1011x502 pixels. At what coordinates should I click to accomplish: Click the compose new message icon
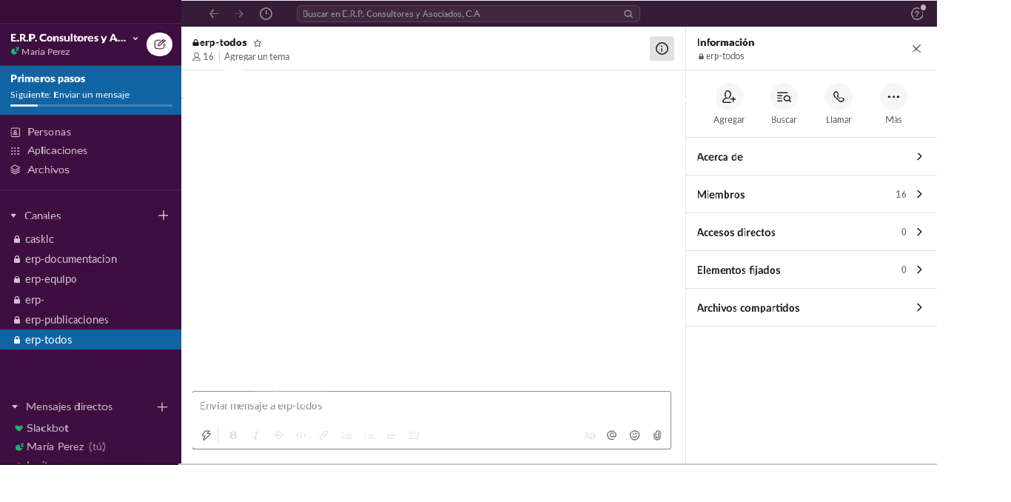pos(159,44)
